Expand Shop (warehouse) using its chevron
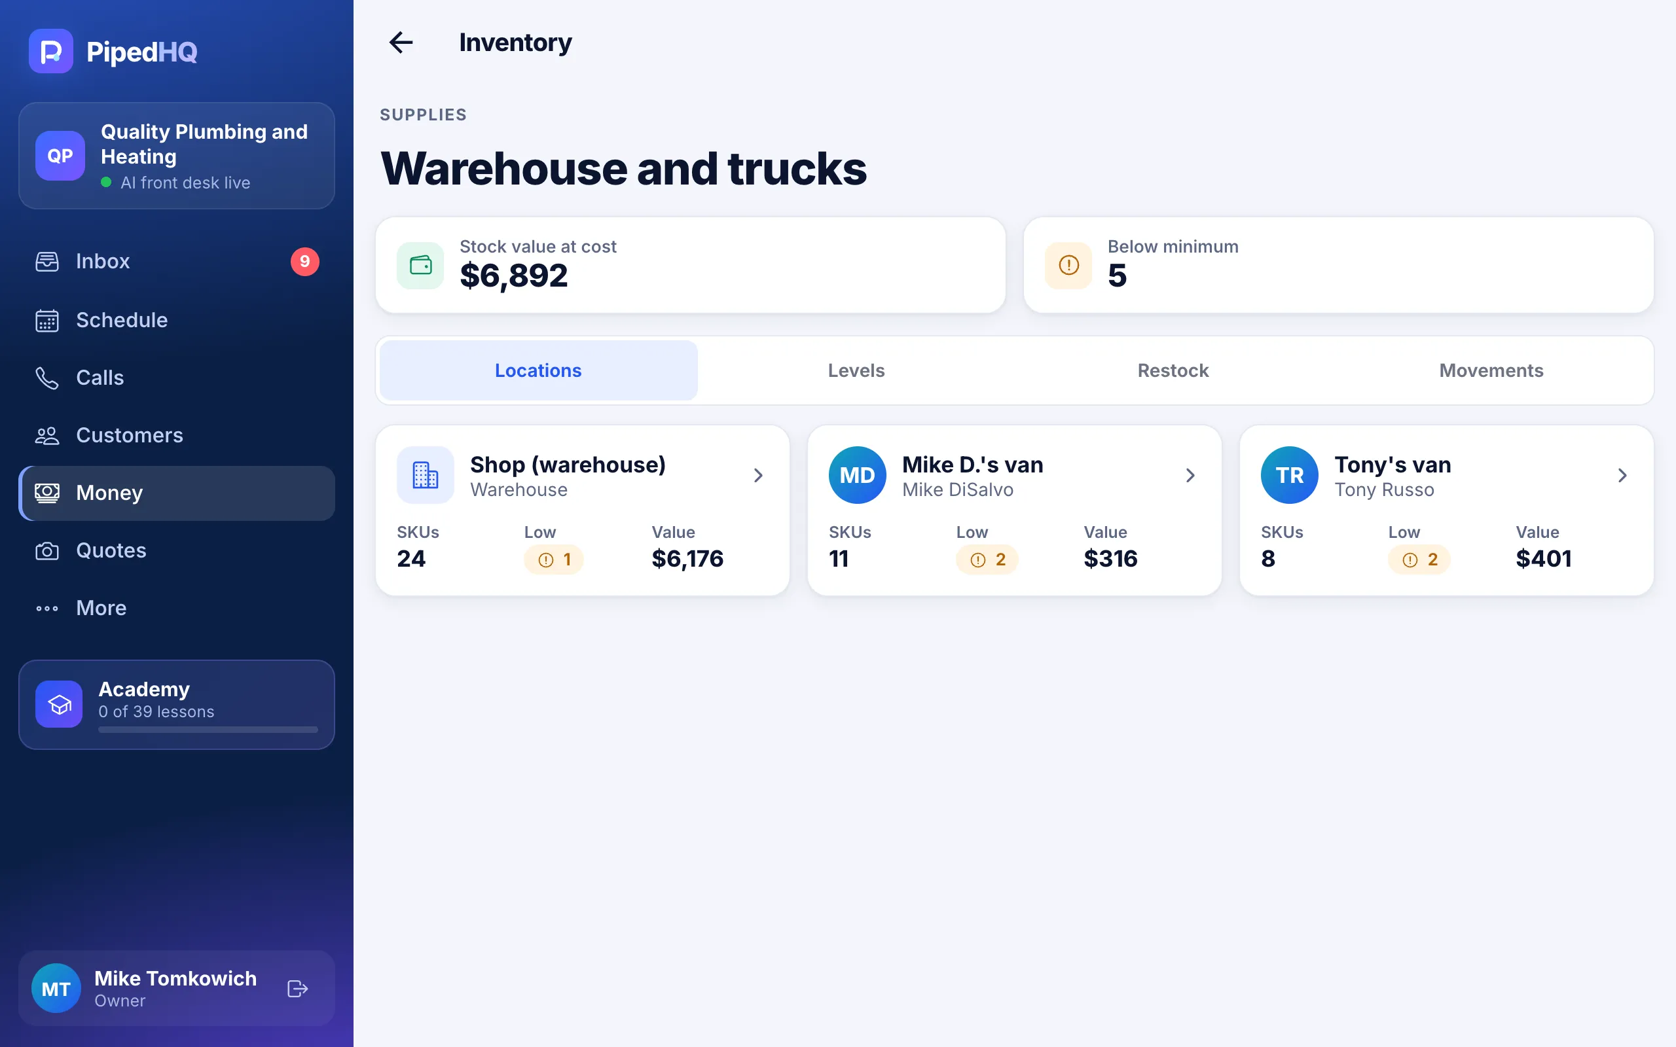Viewport: 1676px width, 1047px height. coord(758,475)
